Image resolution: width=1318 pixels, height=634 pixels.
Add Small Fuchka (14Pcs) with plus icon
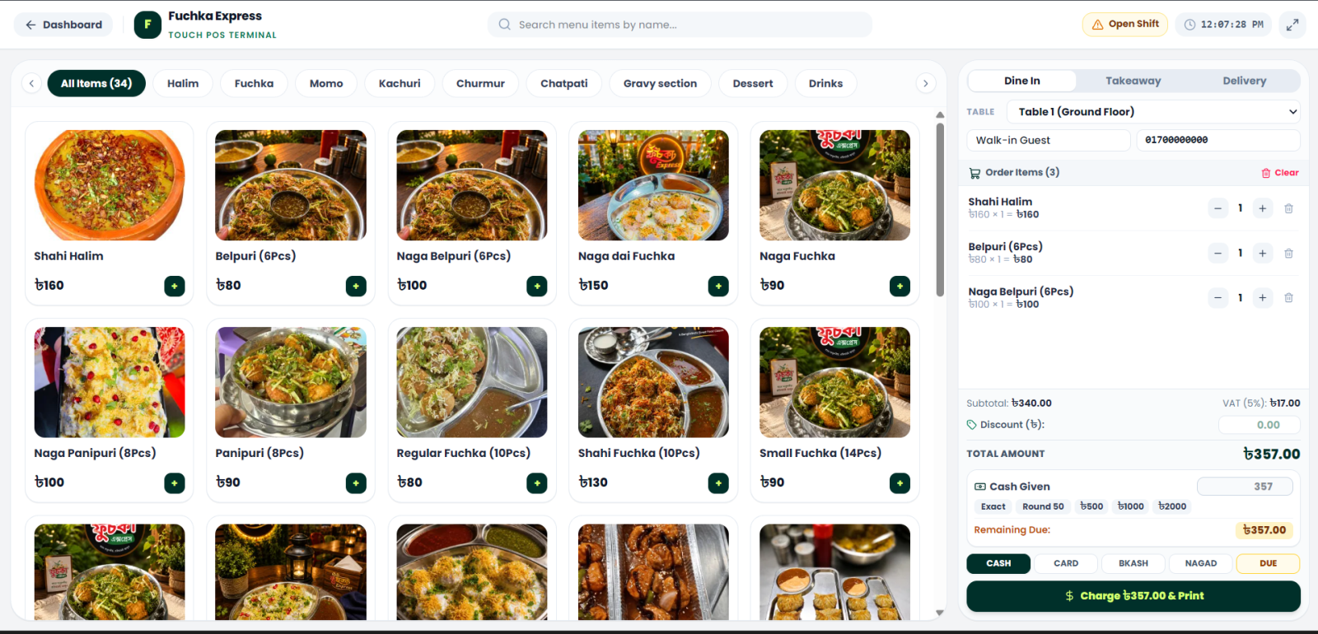tap(900, 483)
